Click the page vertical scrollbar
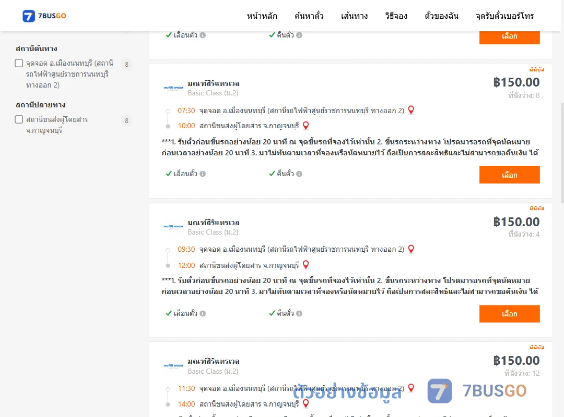 click(x=562, y=153)
